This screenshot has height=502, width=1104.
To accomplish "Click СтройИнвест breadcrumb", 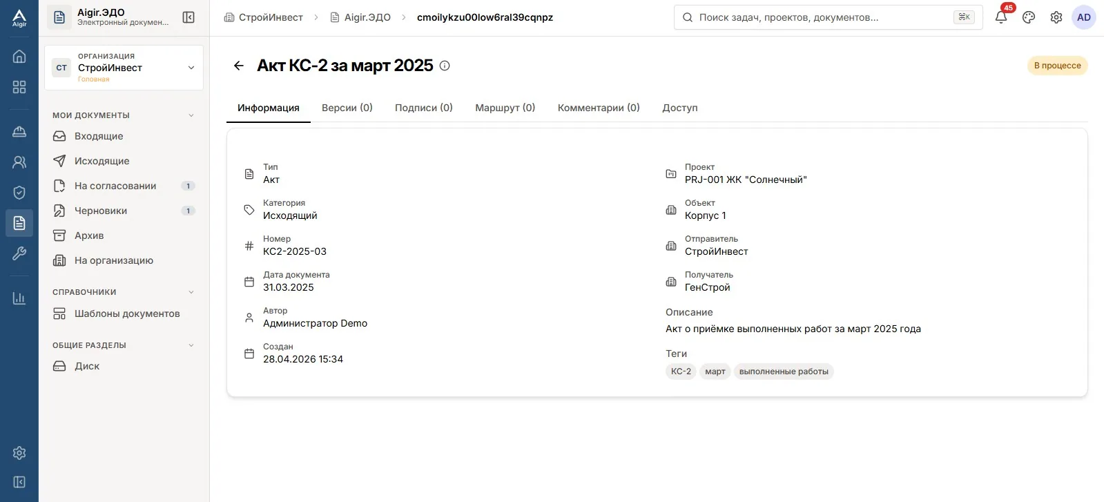I will (x=264, y=17).
